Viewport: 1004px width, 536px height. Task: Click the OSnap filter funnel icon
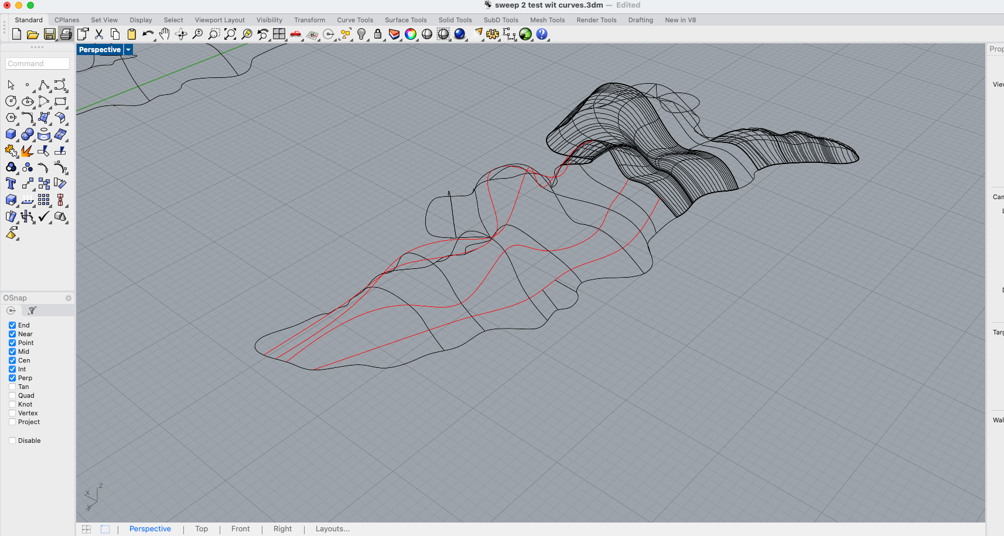click(32, 310)
